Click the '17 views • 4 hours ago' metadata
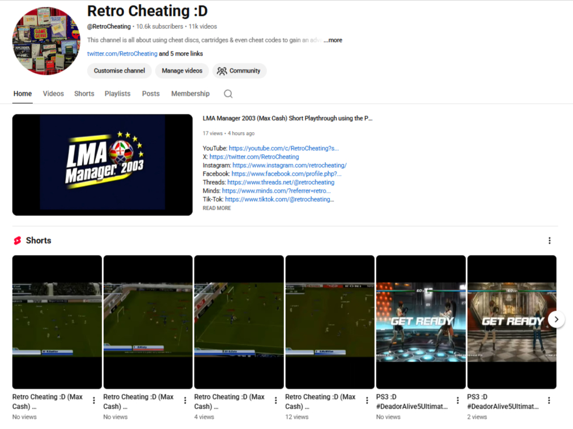573x429 pixels. point(229,133)
